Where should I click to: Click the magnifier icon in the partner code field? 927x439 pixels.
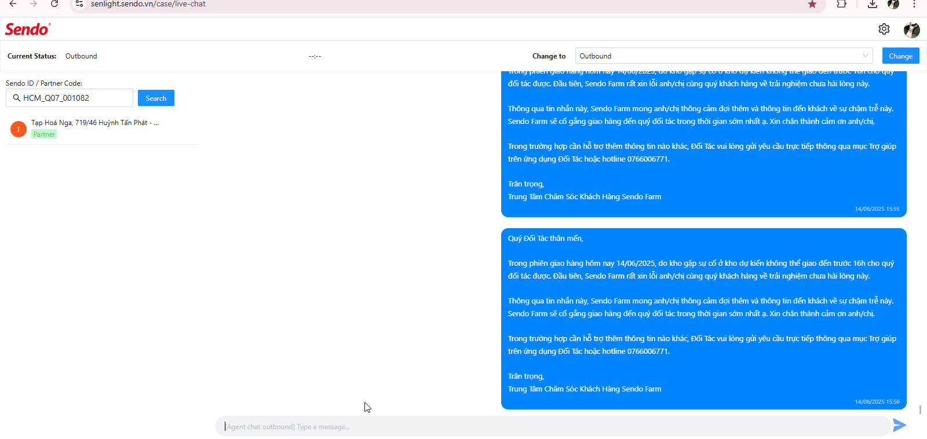[x=17, y=98]
